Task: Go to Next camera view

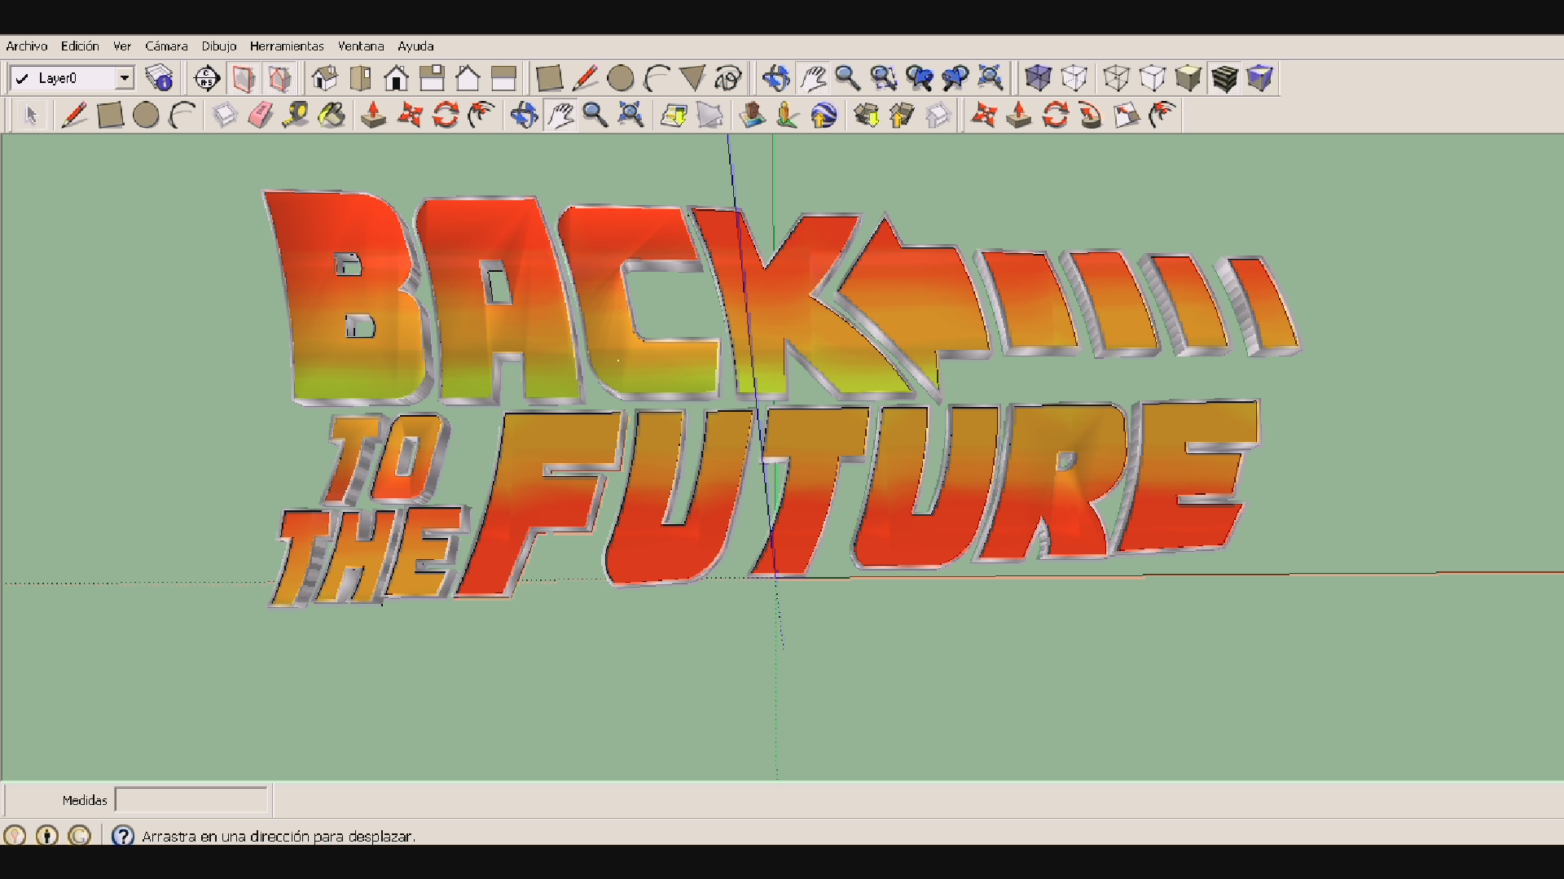Action: point(956,78)
